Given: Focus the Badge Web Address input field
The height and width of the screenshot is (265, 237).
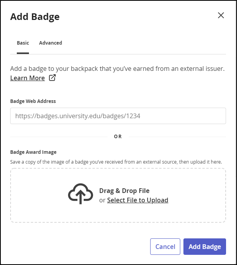Looking at the screenshot, I should pyautogui.click(x=118, y=116).
